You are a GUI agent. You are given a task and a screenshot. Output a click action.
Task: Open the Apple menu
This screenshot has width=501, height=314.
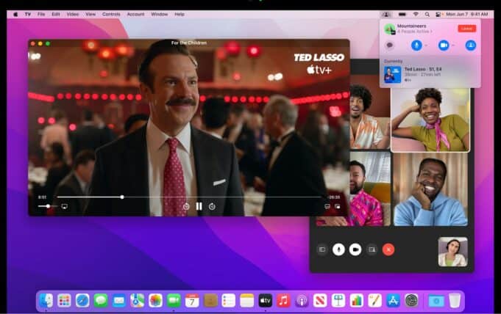point(15,15)
